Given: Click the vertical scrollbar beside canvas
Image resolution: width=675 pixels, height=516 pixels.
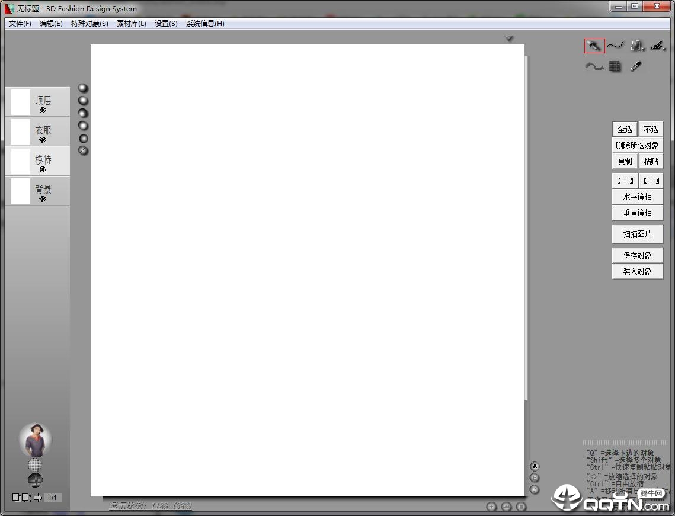Looking at the screenshot, I should click(526, 228).
